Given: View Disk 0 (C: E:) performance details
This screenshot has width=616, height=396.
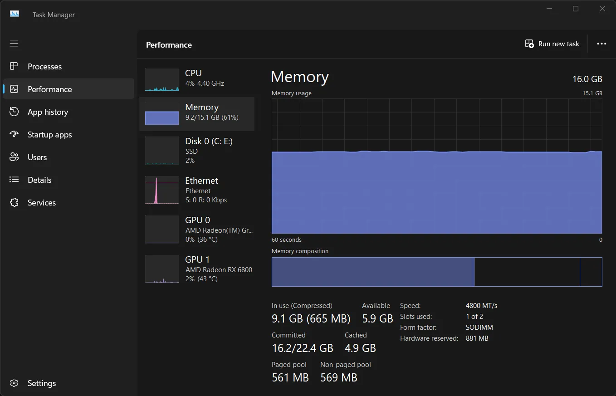Looking at the screenshot, I should coord(195,151).
